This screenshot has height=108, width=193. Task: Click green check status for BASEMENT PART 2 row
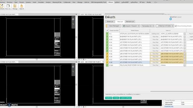point(107,39)
